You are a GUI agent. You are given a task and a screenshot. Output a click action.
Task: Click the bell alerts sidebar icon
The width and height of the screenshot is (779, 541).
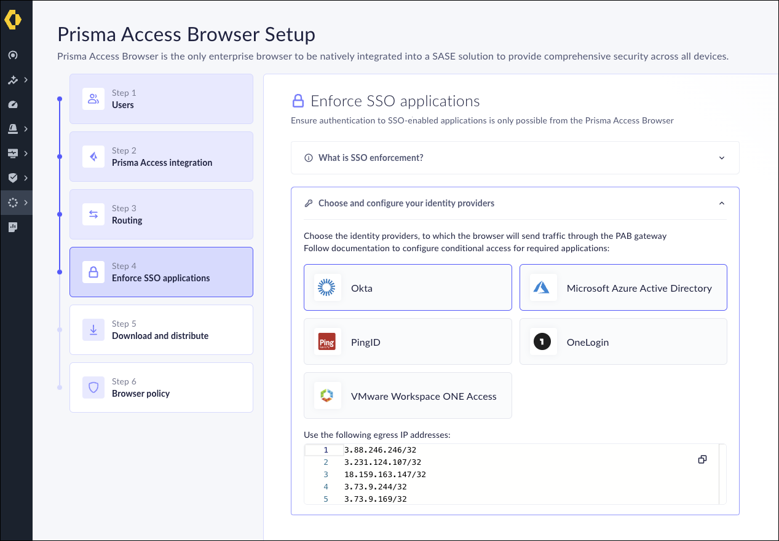pos(13,129)
